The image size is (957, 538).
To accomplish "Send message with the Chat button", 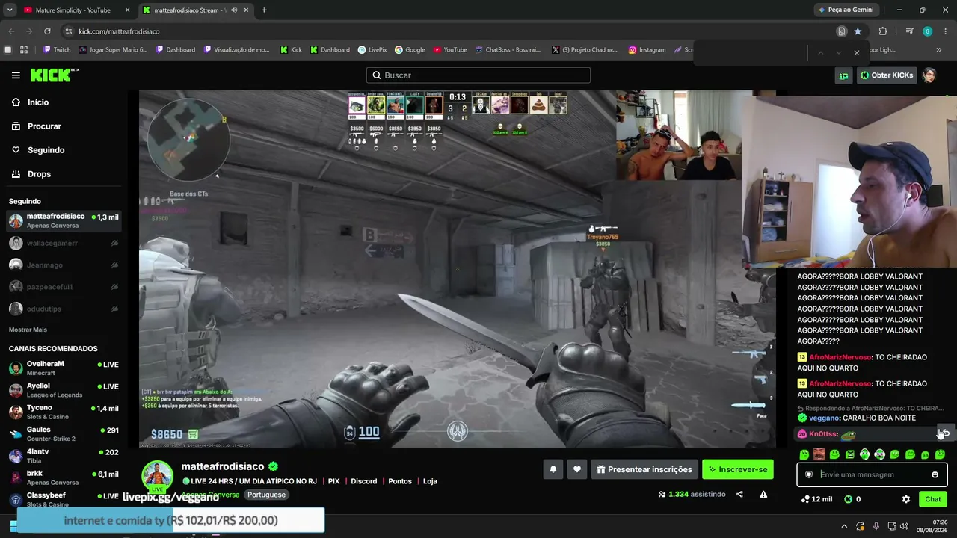I will point(933,499).
